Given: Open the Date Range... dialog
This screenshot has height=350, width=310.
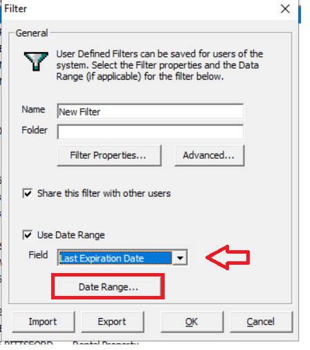Looking at the screenshot, I should [108, 287].
